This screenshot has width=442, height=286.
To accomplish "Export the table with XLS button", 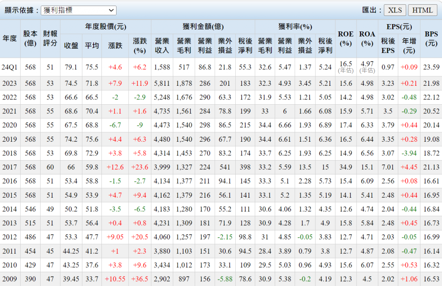I will pyautogui.click(x=395, y=10).
